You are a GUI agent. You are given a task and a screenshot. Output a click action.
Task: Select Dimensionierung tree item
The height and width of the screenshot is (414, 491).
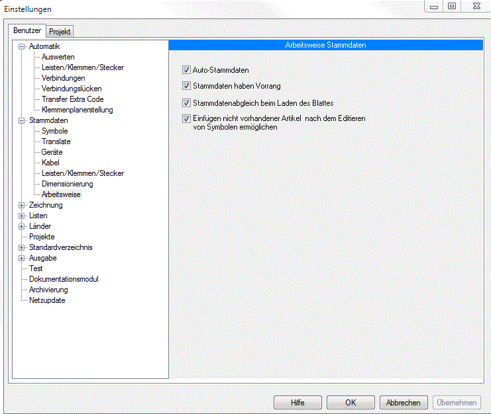coord(68,184)
